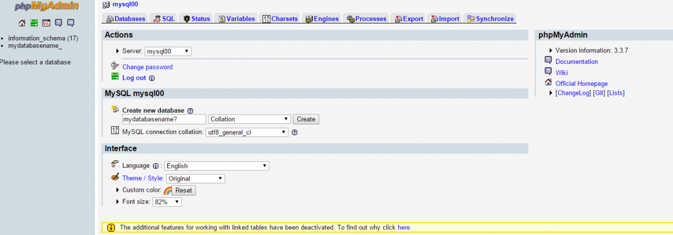Click the Log out link
The width and height of the screenshot is (673, 235).
point(134,78)
